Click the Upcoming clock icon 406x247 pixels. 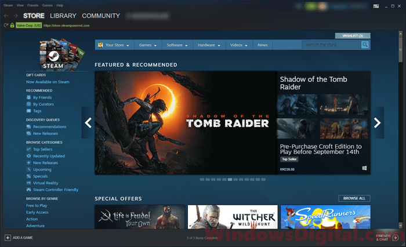[x=29, y=169]
